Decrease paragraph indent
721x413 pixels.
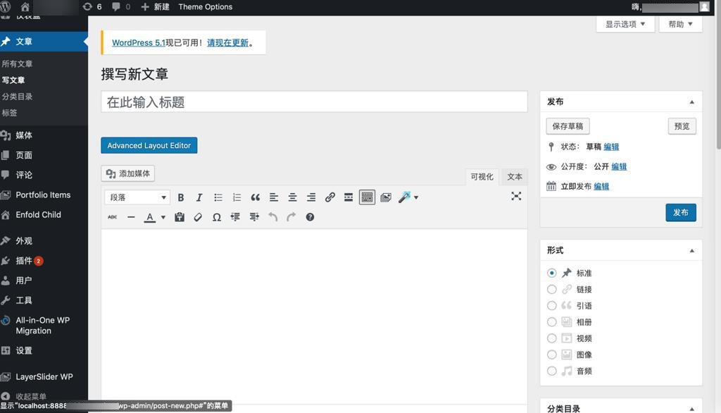click(235, 217)
